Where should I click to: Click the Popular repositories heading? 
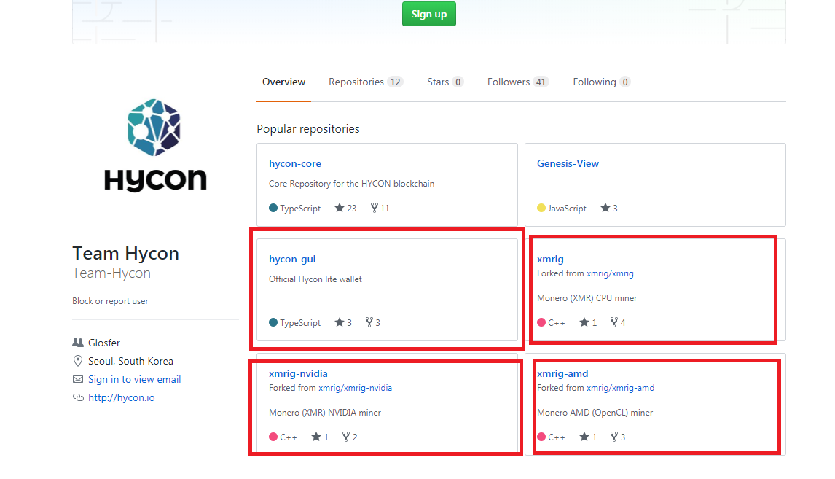coord(307,129)
